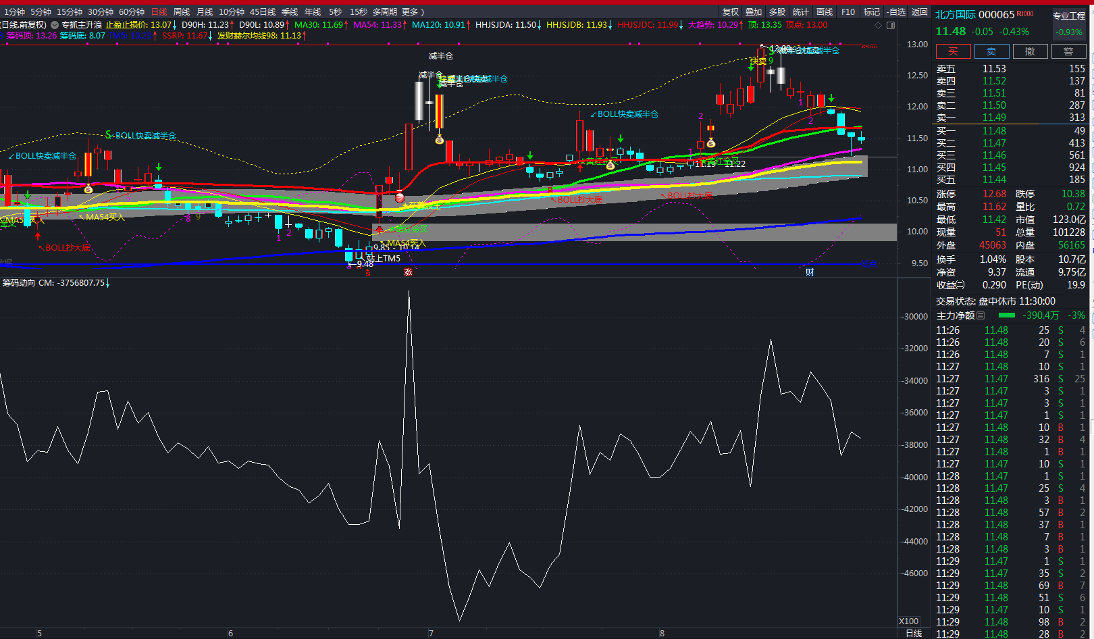Select the 30分钟 period tab
This screenshot has width=1094, height=639.
[x=101, y=12]
